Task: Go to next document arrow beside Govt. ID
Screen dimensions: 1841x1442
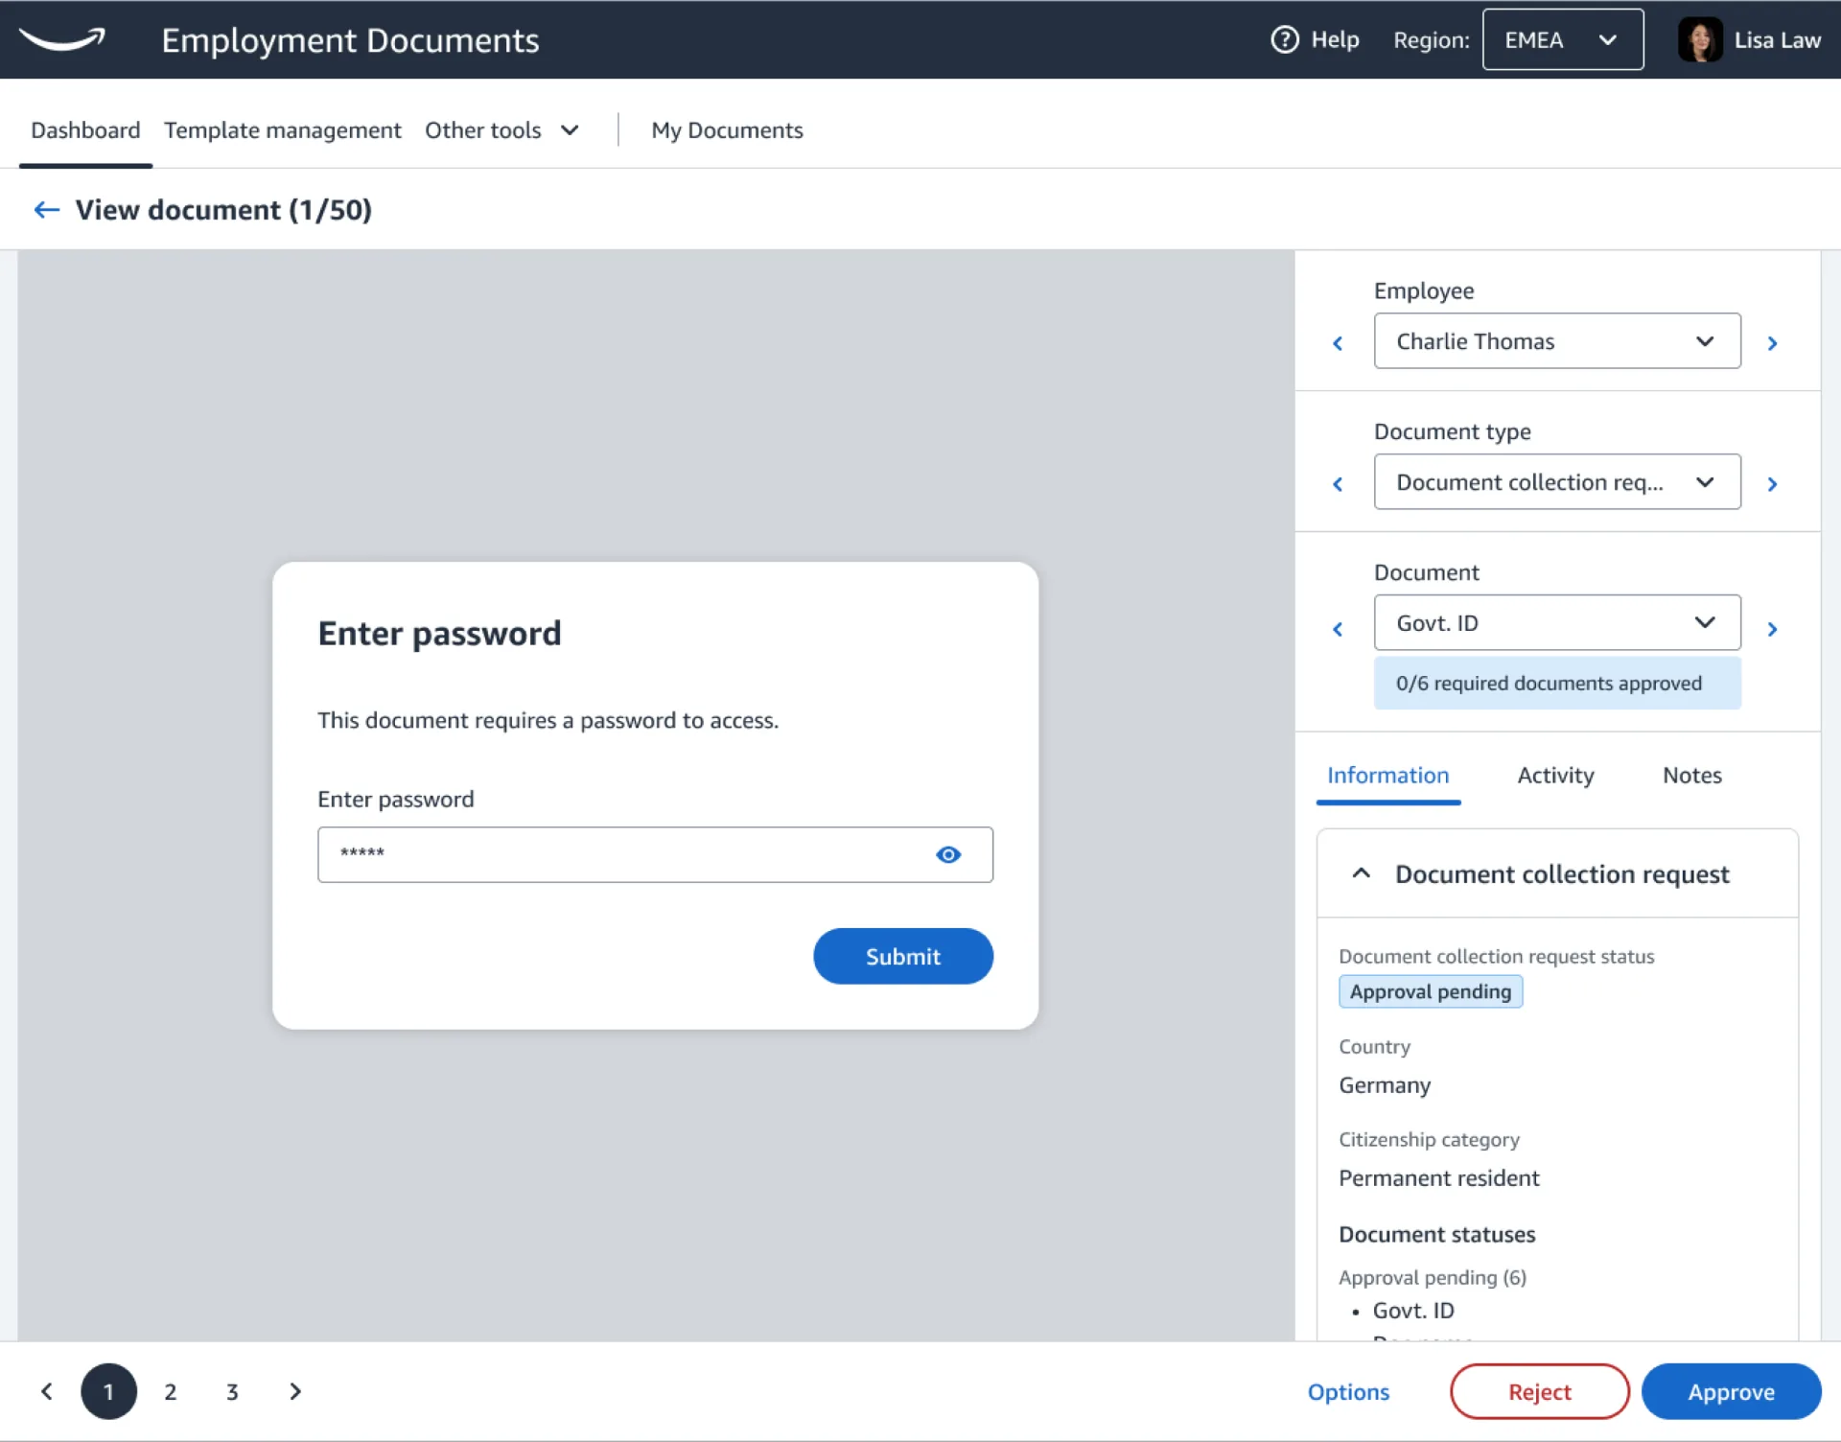Action: pyautogui.click(x=1772, y=628)
